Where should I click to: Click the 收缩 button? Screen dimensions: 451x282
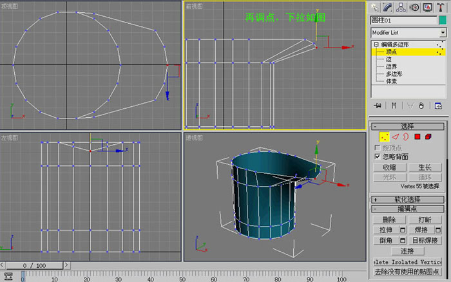(389, 167)
